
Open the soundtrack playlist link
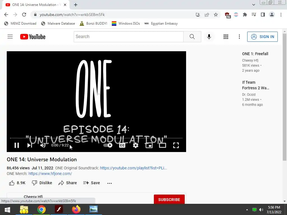coord(133,168)
